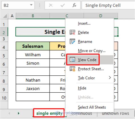Screen dimensions: 135x119
Task: Click the Enter checkmark icon in formula bar
Action: pyautogui.click(x=63, y=5)
